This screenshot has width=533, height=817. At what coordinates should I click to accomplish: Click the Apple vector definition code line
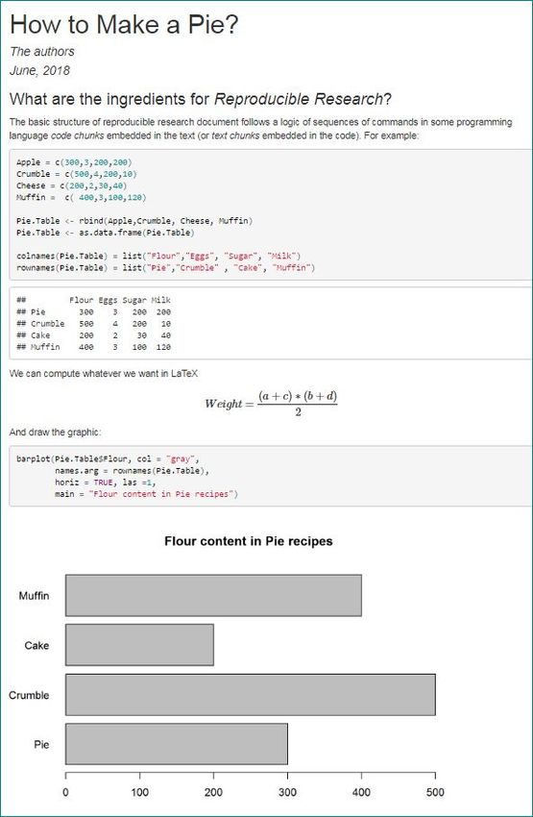(x=75, y=162)
